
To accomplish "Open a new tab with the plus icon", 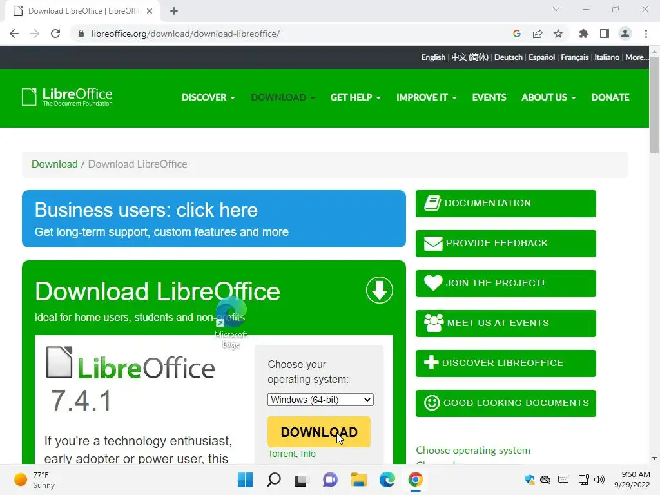I will click(x=174, y=11).
